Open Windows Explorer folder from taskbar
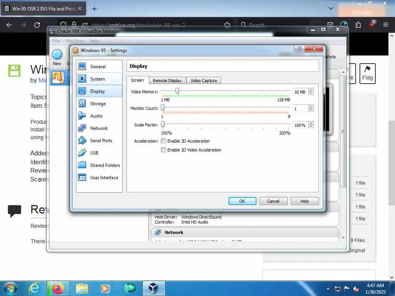 pyautogui.click(x=82, y=288)
